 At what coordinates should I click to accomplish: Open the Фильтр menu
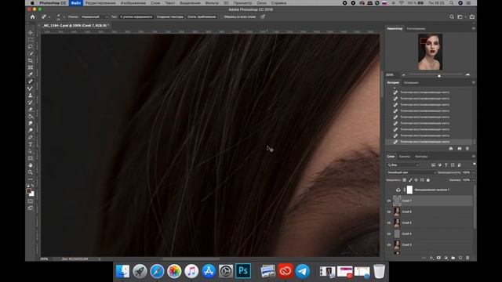tap(212, 3)
